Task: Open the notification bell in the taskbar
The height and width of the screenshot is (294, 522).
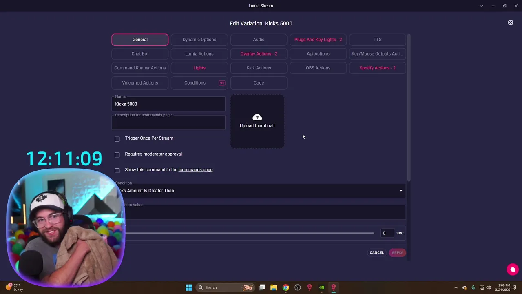Action: point(515,287)
